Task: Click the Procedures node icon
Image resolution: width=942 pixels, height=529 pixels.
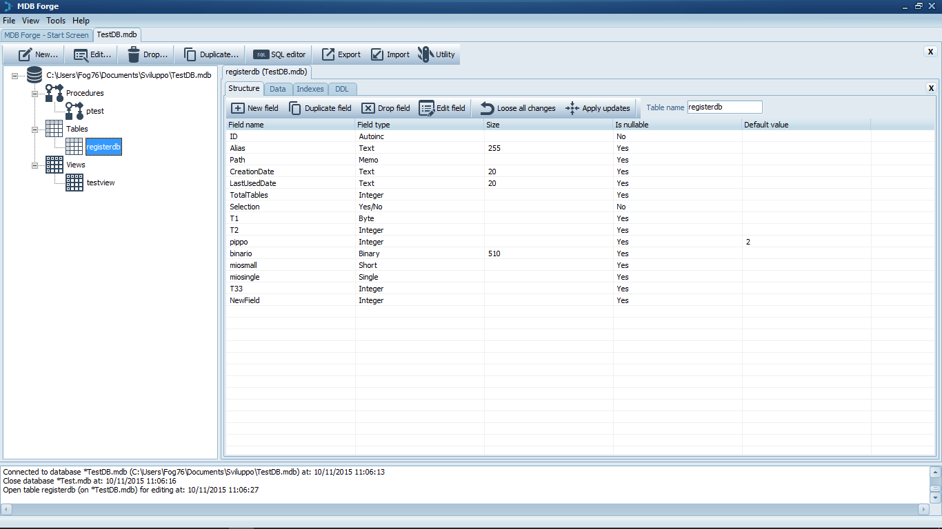Action: (54, 93)
